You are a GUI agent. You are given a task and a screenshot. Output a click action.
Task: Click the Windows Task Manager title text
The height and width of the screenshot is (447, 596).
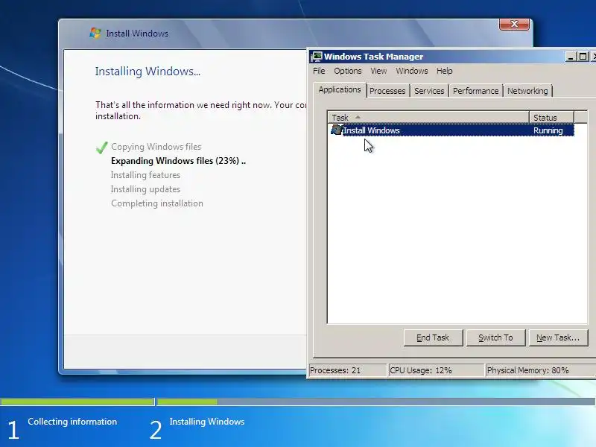(x=373, y=57)
